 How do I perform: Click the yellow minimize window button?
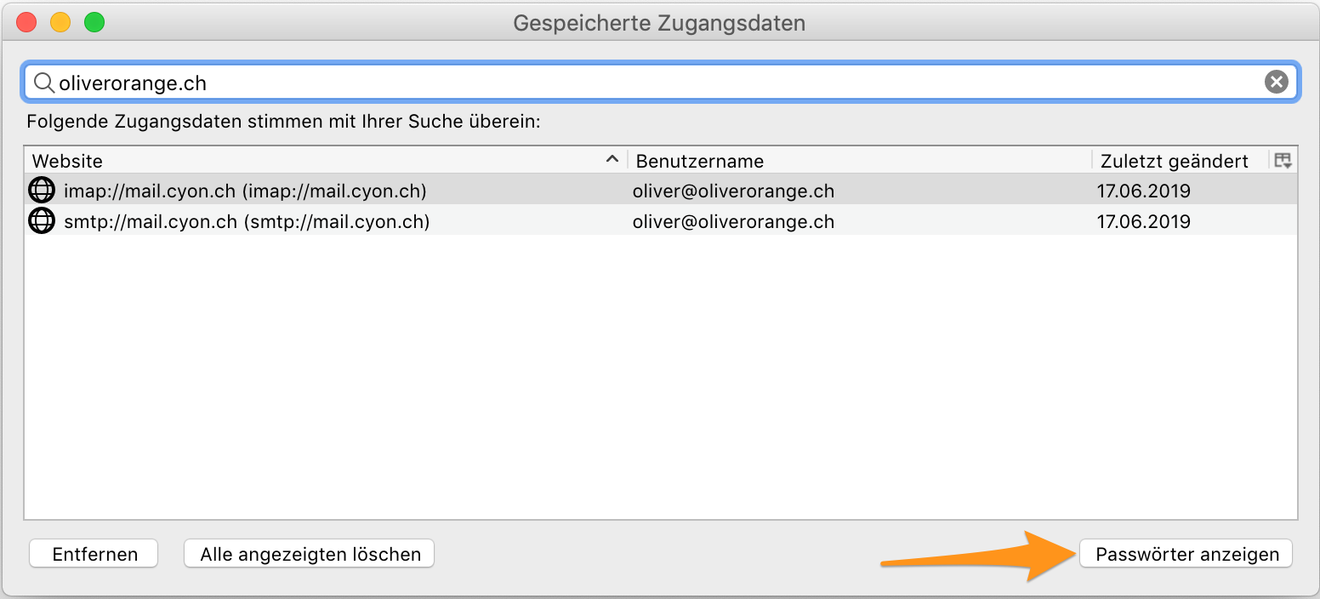[60, 23]
